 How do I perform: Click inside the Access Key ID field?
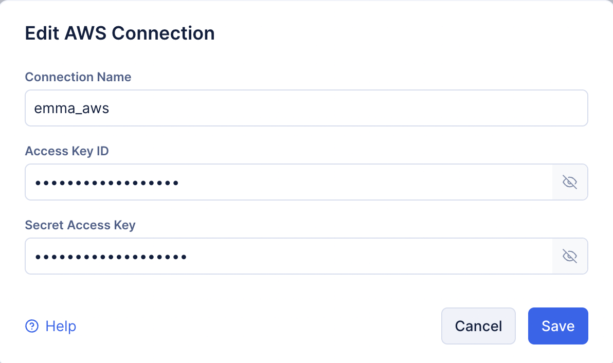[288, 182]
